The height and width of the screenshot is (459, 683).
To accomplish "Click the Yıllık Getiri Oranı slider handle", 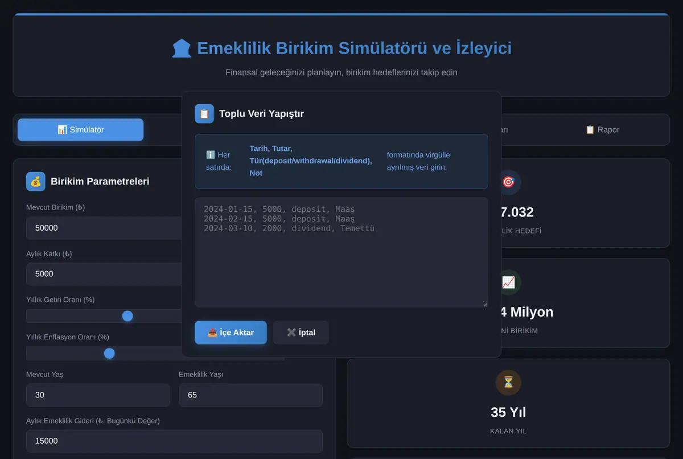I will (127, 316).
